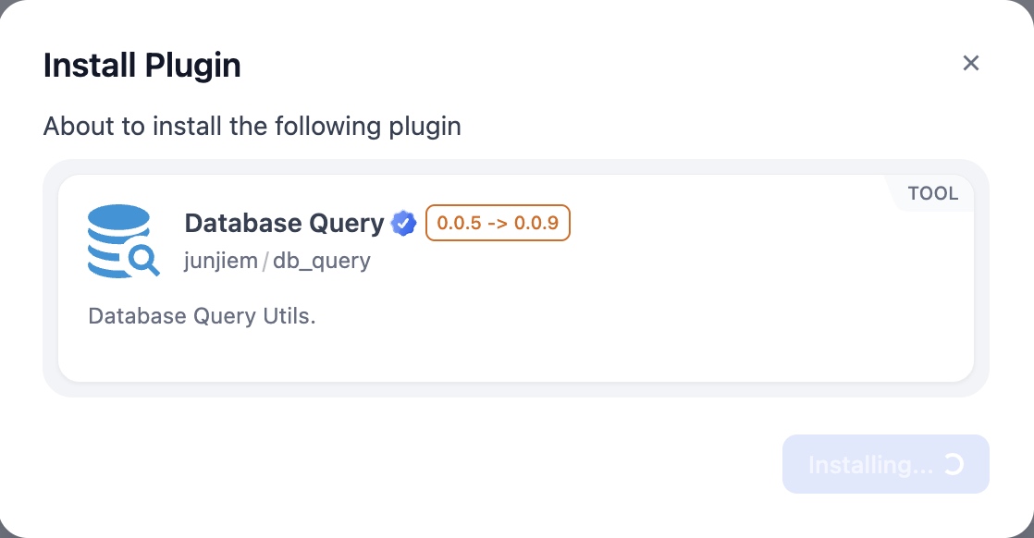This screenshot has height=538, width=1034.
Task: Click the slash between author and plugin name
Action: point(265,262)
